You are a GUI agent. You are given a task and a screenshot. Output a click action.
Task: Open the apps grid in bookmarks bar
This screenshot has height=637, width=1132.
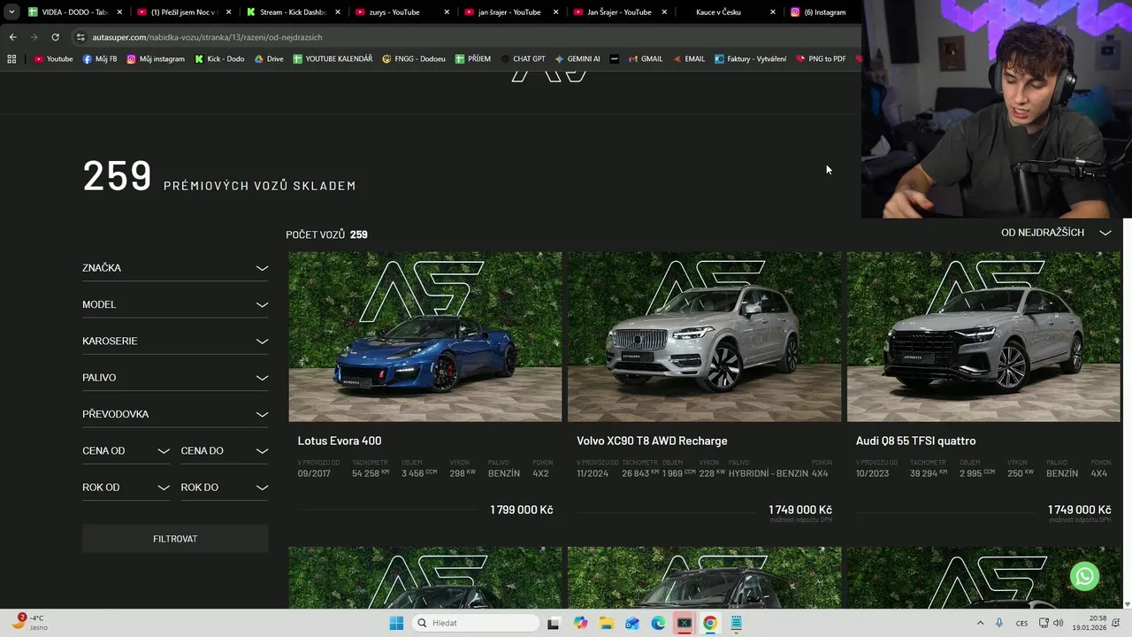(x=11, y=59)
